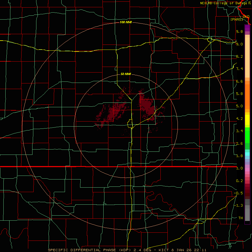Click the cyan segment of the color bar
252x252 pixels.
coord(247,154)
